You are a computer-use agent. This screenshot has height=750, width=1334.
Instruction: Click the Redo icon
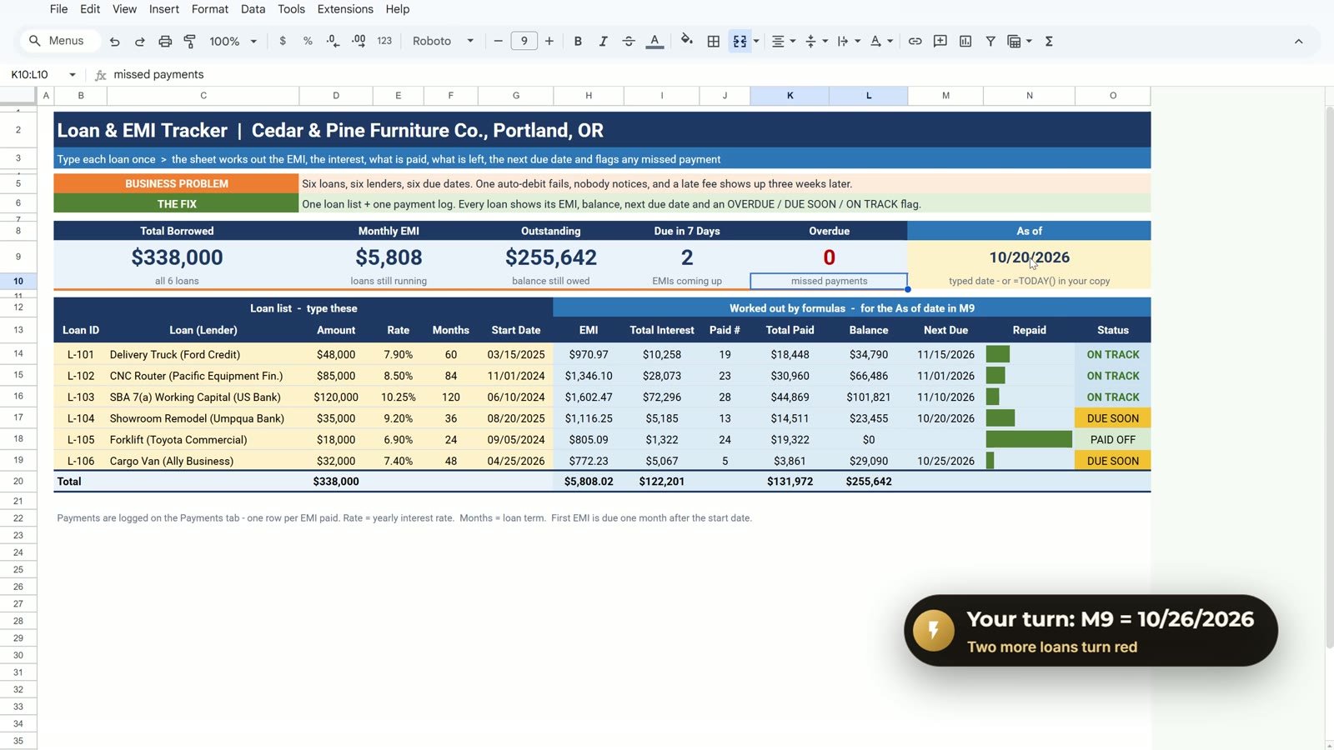tap(140, 41)
